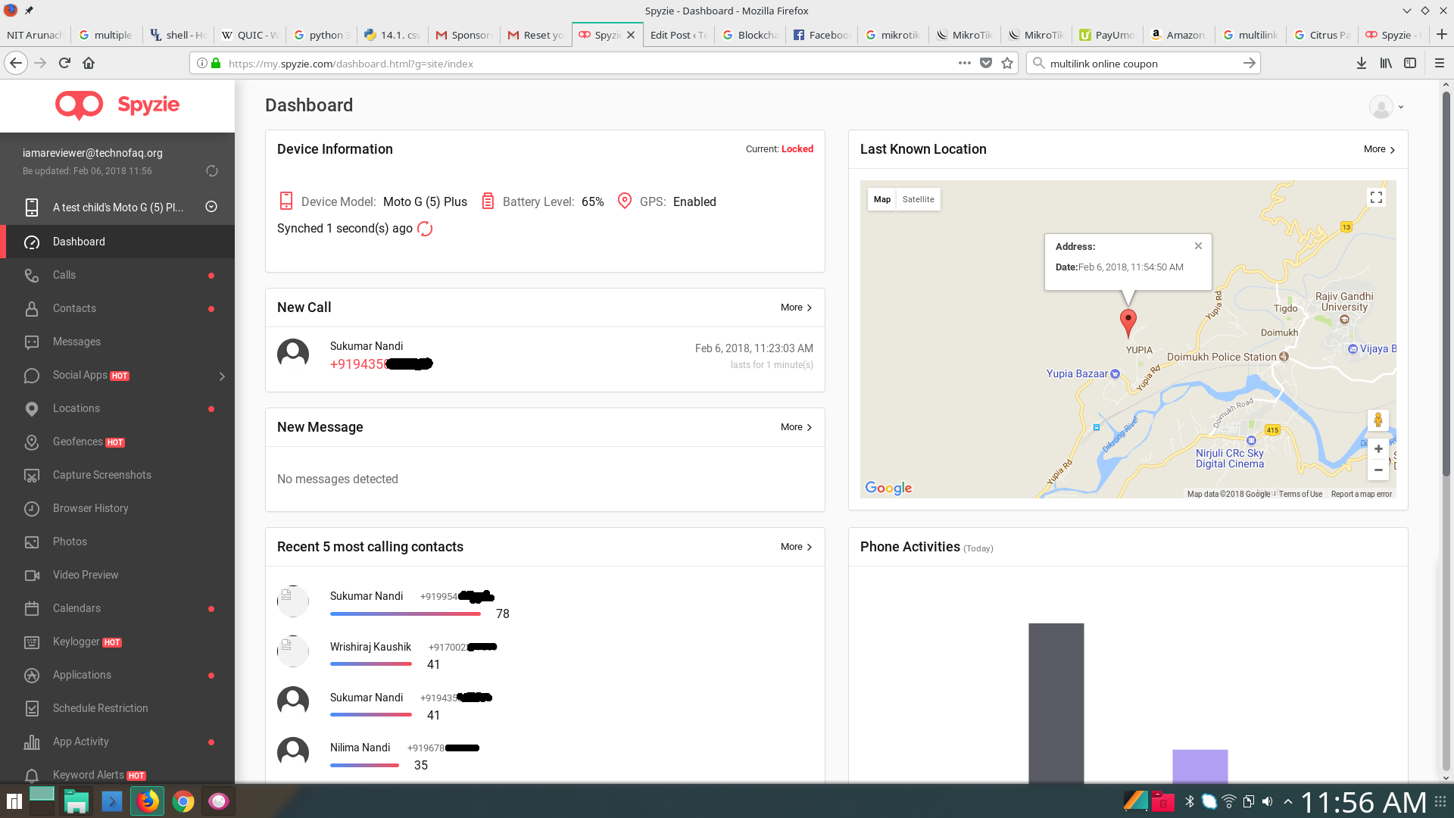Click the Video Preview camera icon

pos(32,576)
